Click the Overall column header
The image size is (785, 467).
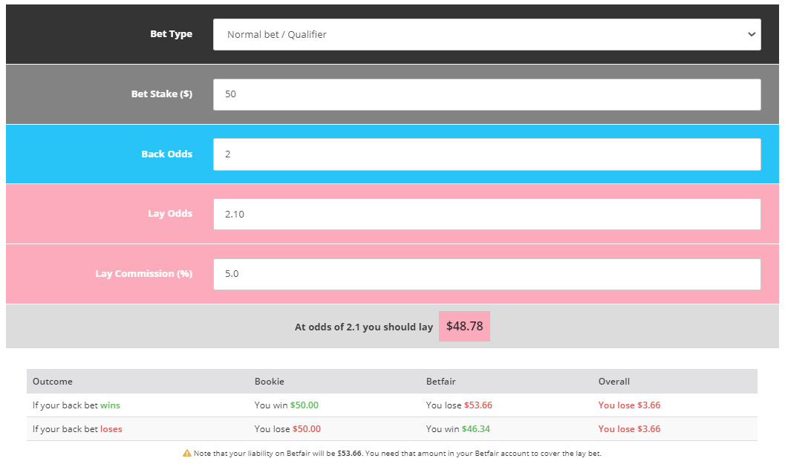pyautogui.click(x=613, y=381)
